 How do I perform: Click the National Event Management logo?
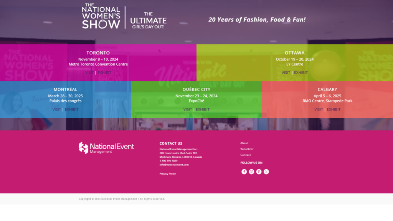point(106,148)
